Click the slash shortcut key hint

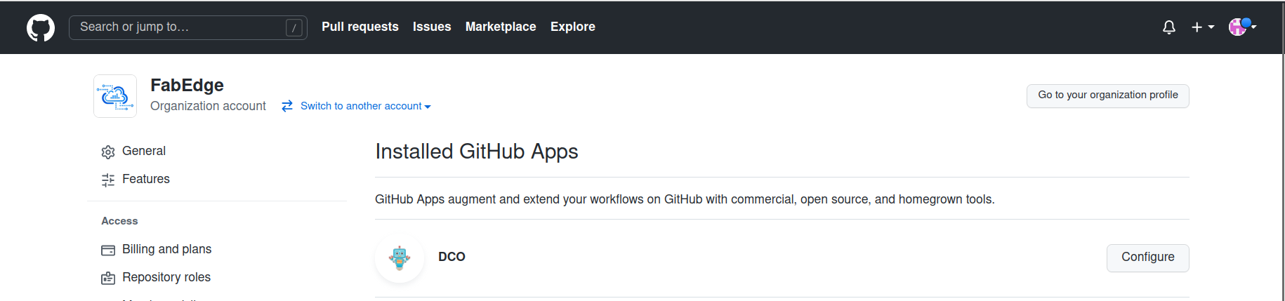294,27
